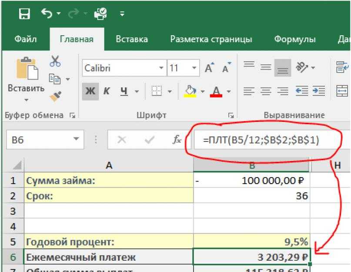Click the Undo arrow icon
Image resolution: width=351 pixels, height=272 pixels.
(47, 13)
